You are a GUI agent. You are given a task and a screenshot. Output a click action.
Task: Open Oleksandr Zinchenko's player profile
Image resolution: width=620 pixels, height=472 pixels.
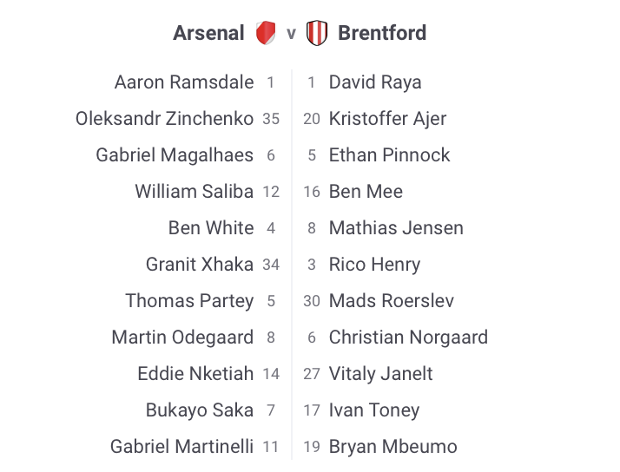pos(164,119)
